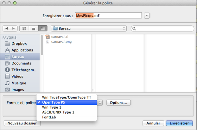
Task: Click the font format popup arrows
Action: [100, 103]
